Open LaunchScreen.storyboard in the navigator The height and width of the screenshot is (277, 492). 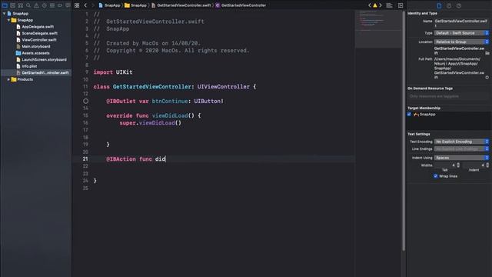pyautogui.click(x=42, y=60)
